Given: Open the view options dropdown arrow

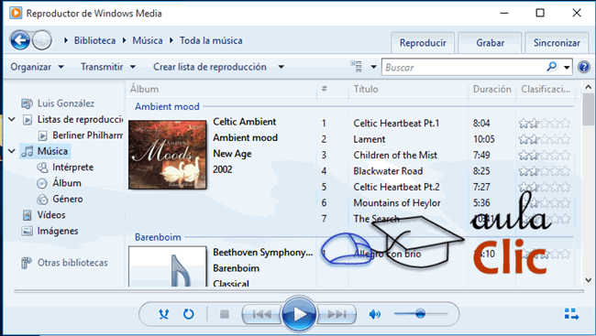Looking at the screenshot, I should (373, 67).
